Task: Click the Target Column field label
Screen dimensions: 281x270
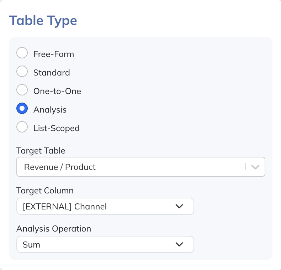Action: click(45, 191)
